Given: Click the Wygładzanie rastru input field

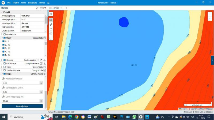Looking at the screenshot, I should point(20,83).
